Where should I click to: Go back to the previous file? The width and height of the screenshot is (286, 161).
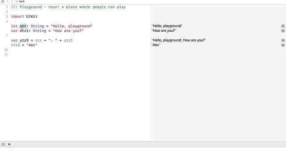click(8, 1)
